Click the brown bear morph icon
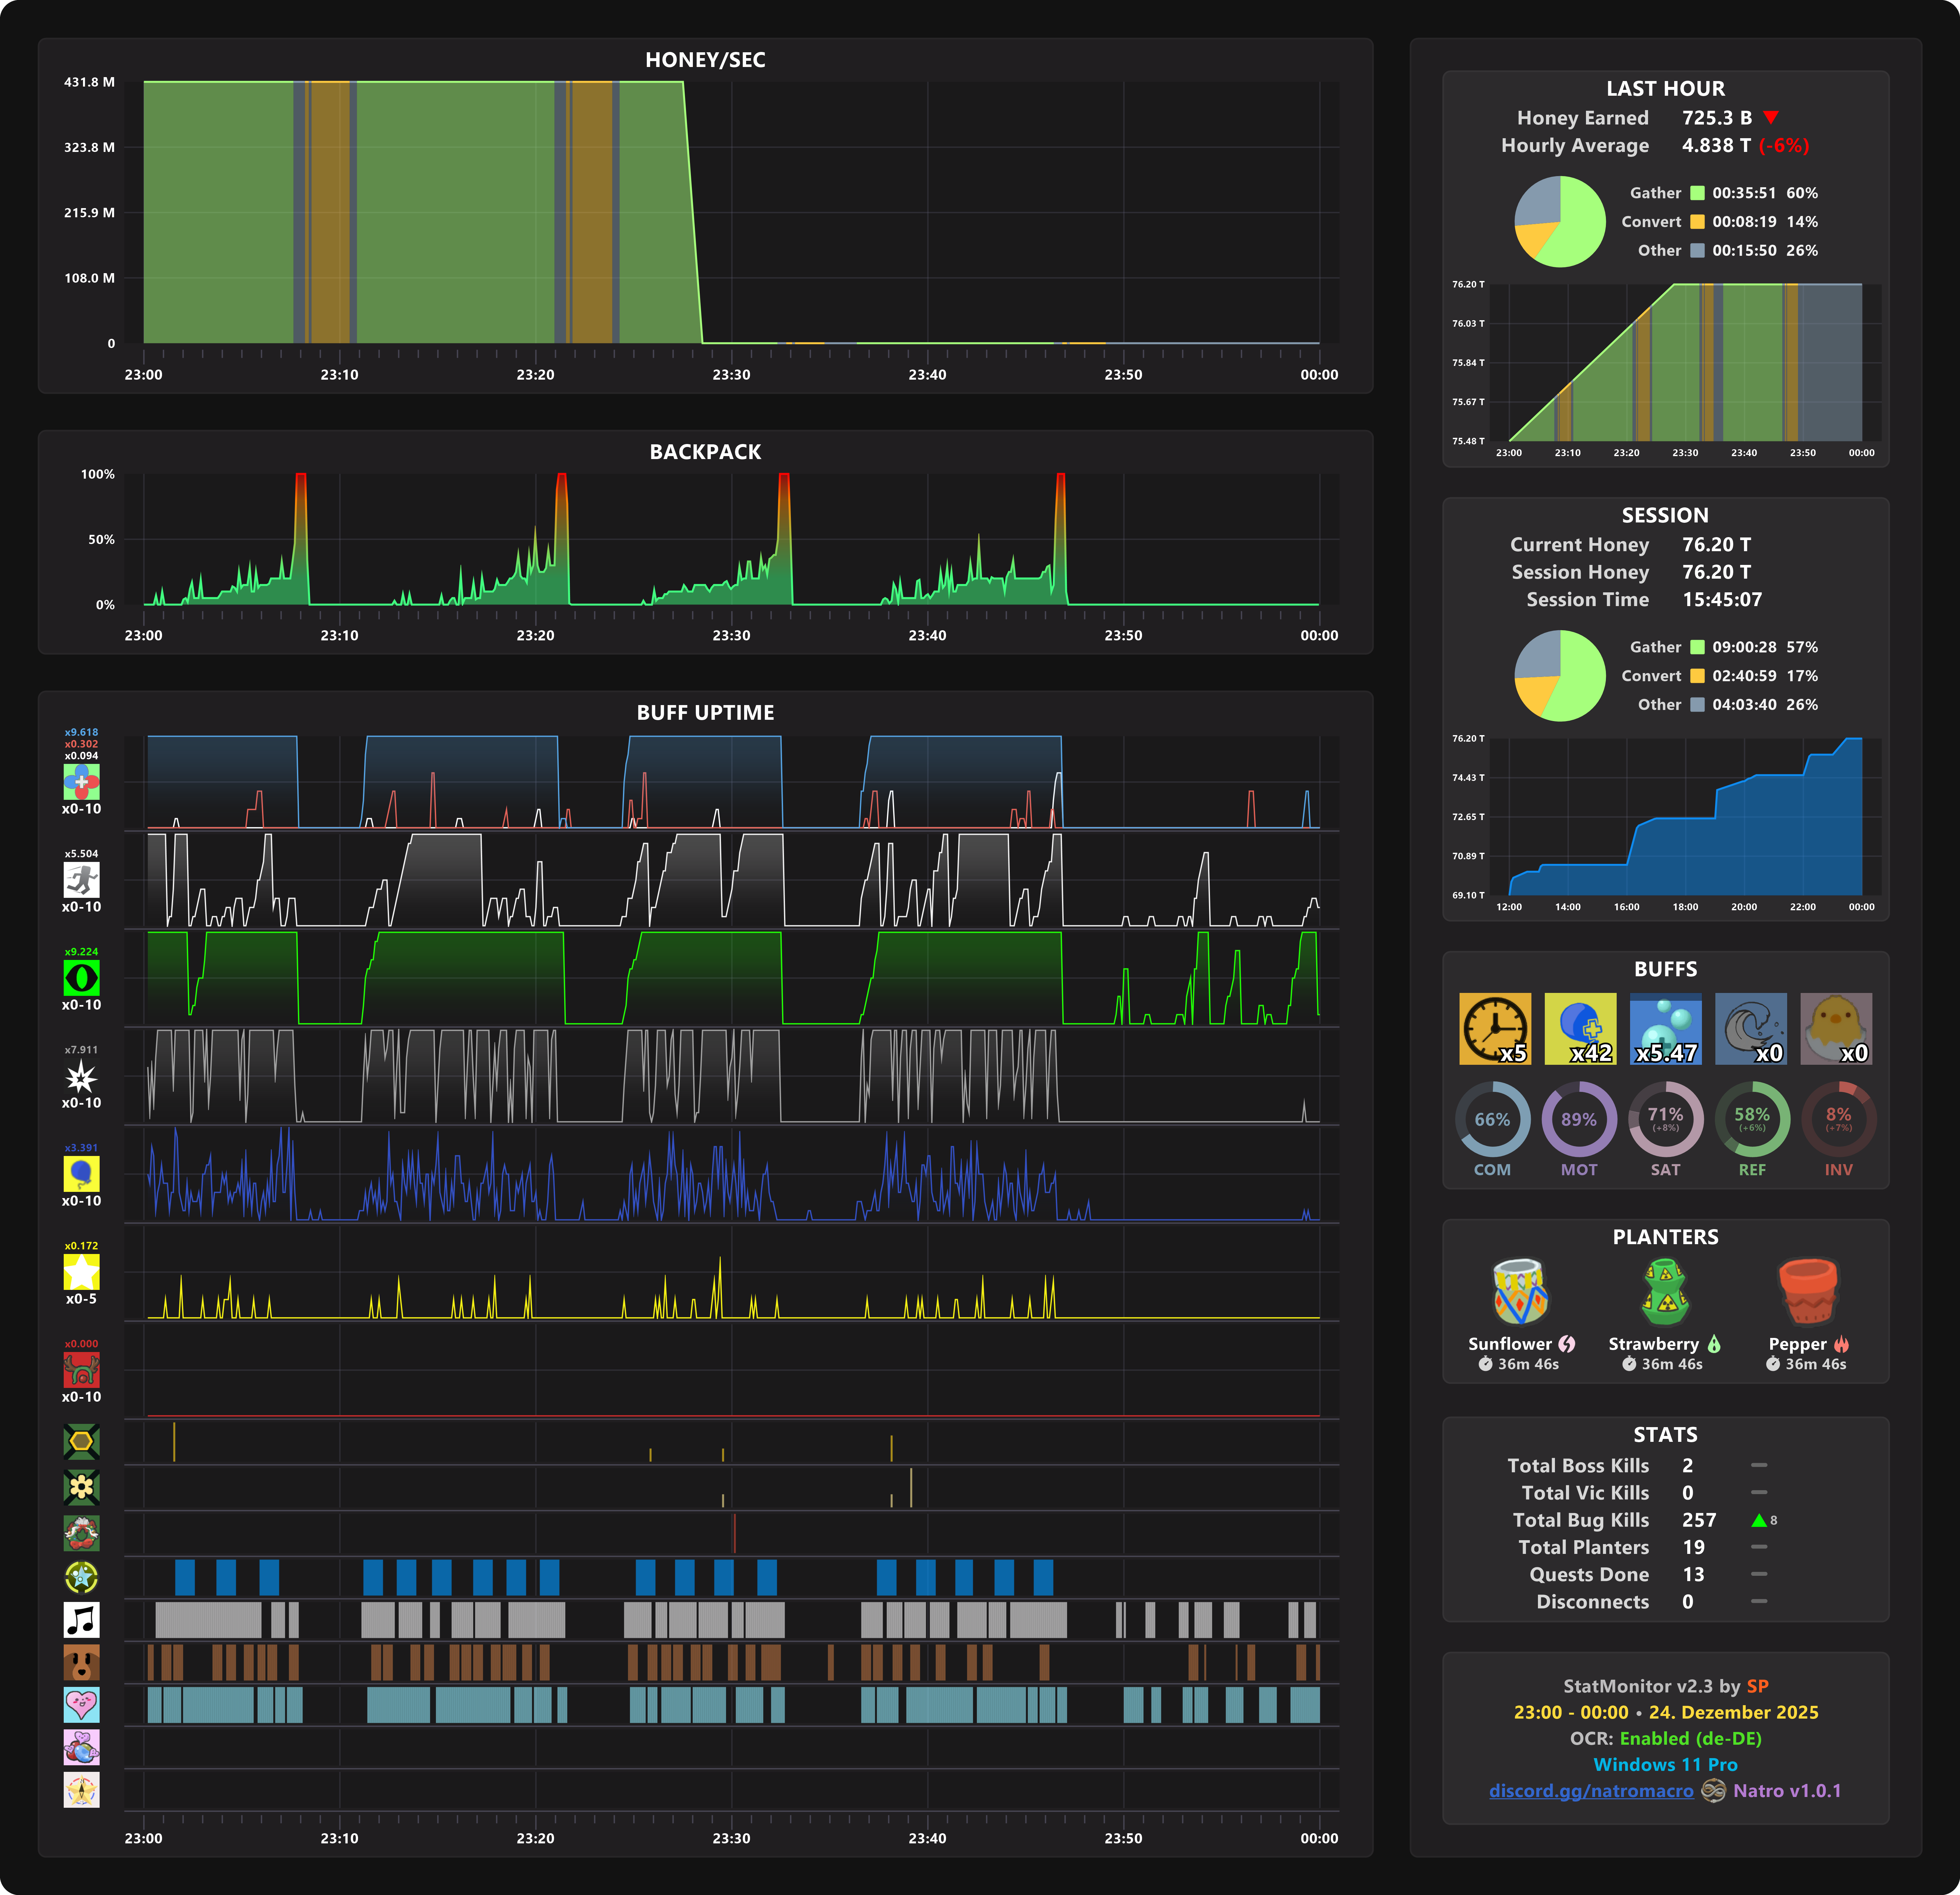Viewport: 1960px width, 1895px height. 81,1662
